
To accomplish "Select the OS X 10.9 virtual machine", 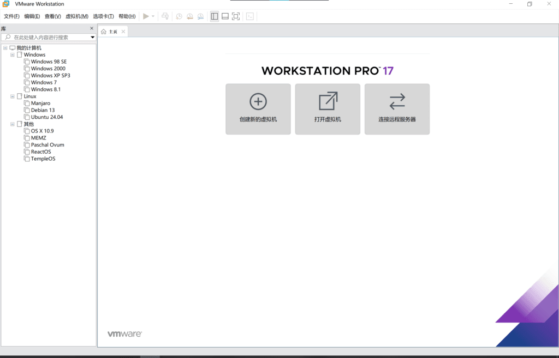I will tap(43, 131).
